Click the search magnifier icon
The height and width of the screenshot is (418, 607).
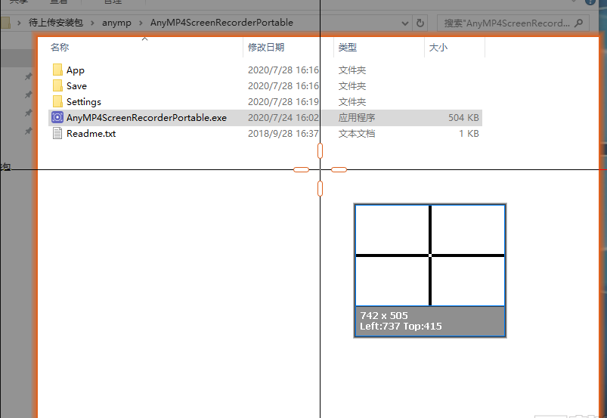point(579,23)
